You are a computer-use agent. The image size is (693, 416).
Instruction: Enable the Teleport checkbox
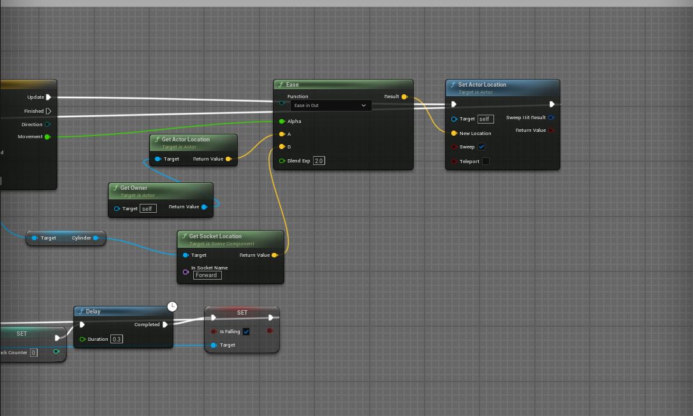485,161
